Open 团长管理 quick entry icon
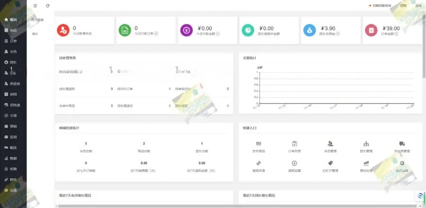Viewport: 426px width, 208px height. (x=366, y=144)
